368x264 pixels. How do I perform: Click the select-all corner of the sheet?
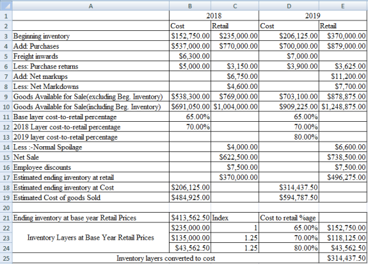point(6,6)
